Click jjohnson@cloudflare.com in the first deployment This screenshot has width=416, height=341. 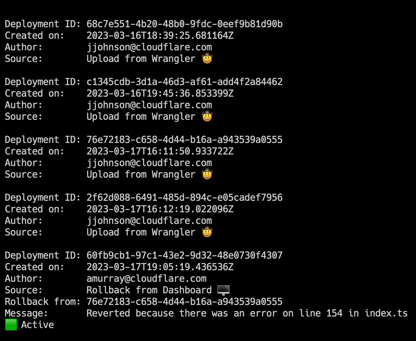(149, 47)
